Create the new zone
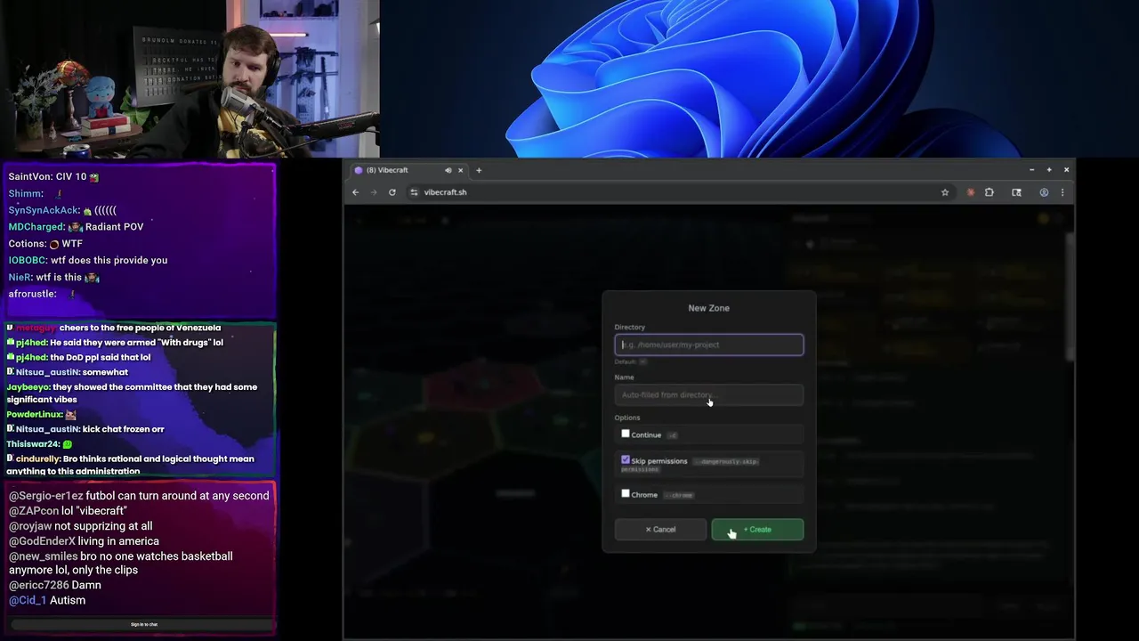Image resolution: width=1139 pixels, height=641 pixels. point(757,530)
